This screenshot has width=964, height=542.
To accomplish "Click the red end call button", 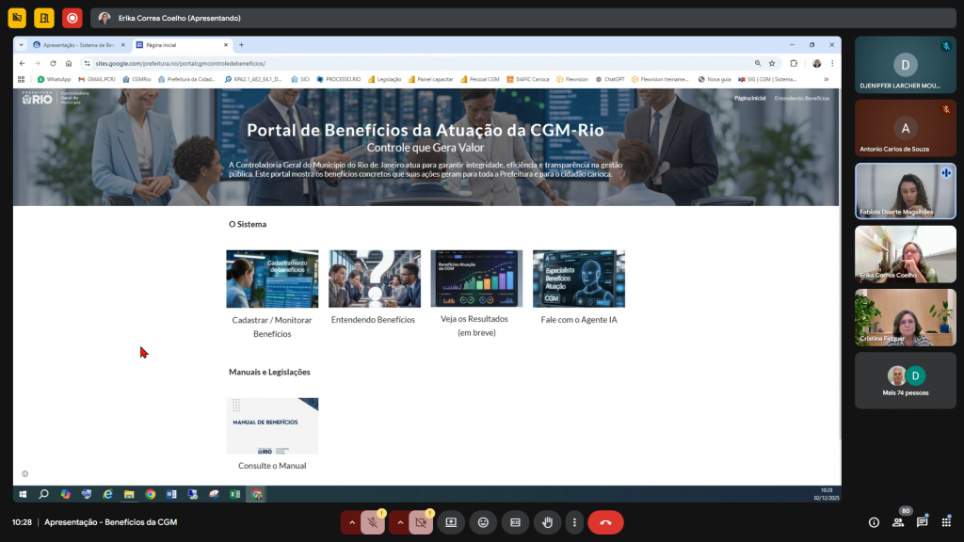I will click(x=605, y=522).
